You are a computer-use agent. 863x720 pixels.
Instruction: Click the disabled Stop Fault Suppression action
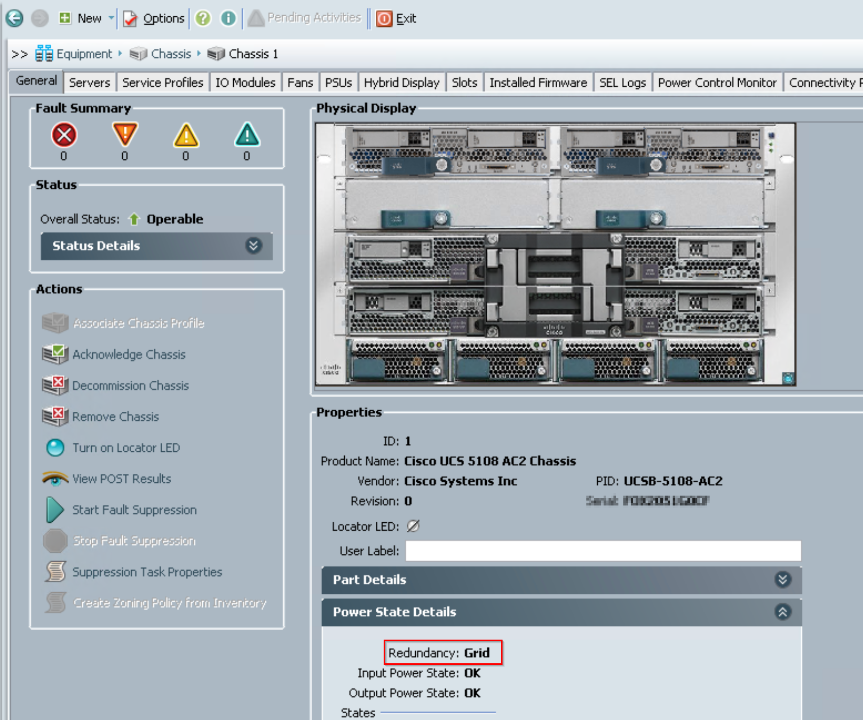[134, 541]
